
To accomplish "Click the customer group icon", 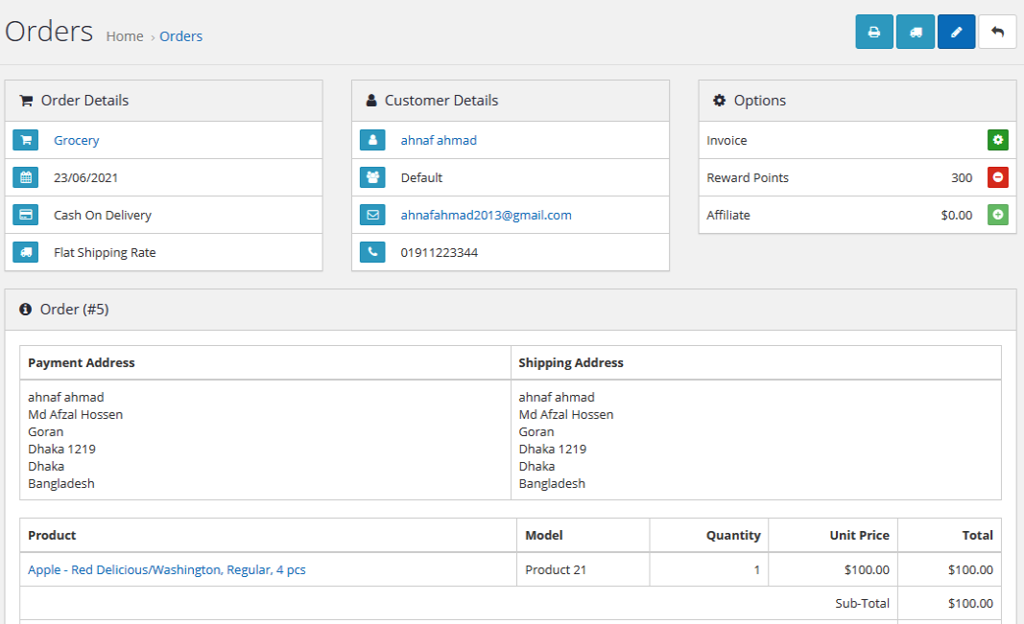I will coord(372,177).
